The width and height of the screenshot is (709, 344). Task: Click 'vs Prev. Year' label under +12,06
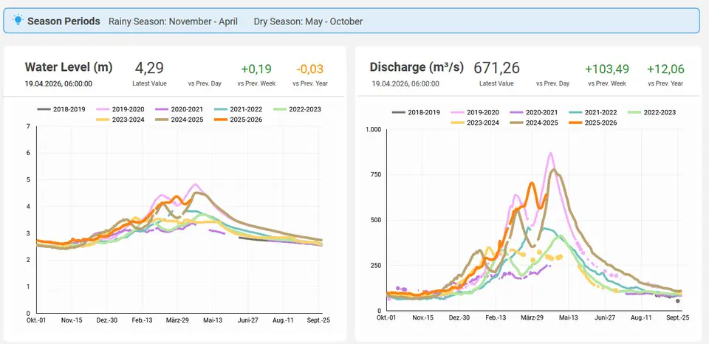(665, 83)
